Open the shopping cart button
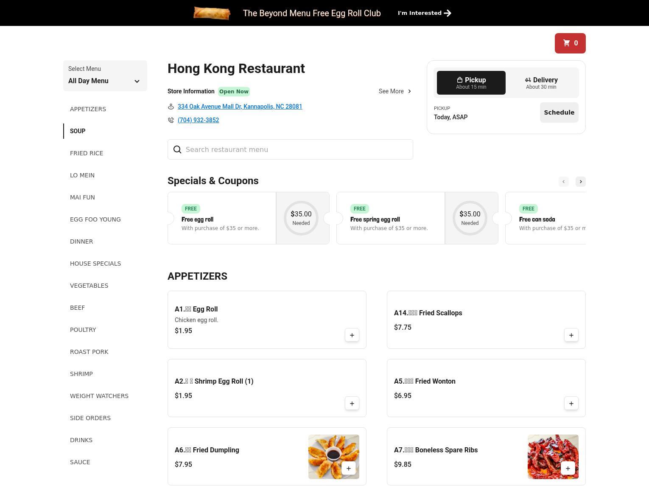This screenshot has height=488, width=649. pos(570,43)
